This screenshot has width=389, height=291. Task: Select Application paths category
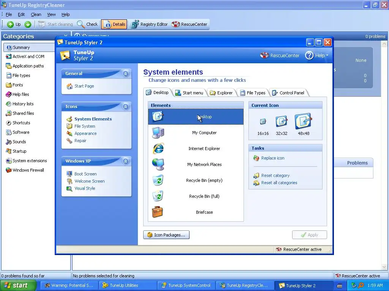(25, 66)
